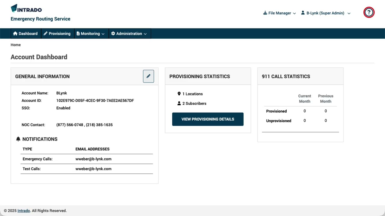Click the Emergency Calls email address
This screenshot has height=216, width=385.
pos(94,159)
